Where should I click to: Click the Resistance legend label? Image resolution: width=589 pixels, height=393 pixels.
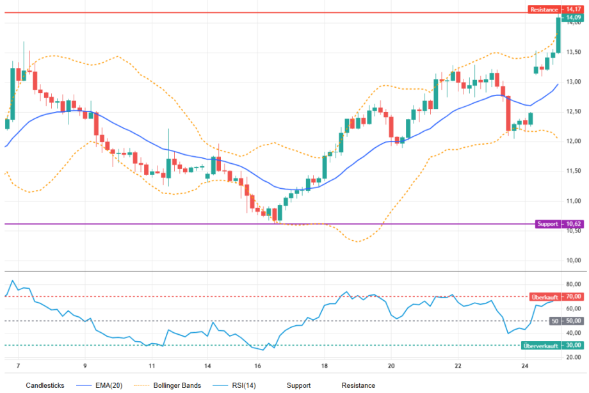coord(358,385)
